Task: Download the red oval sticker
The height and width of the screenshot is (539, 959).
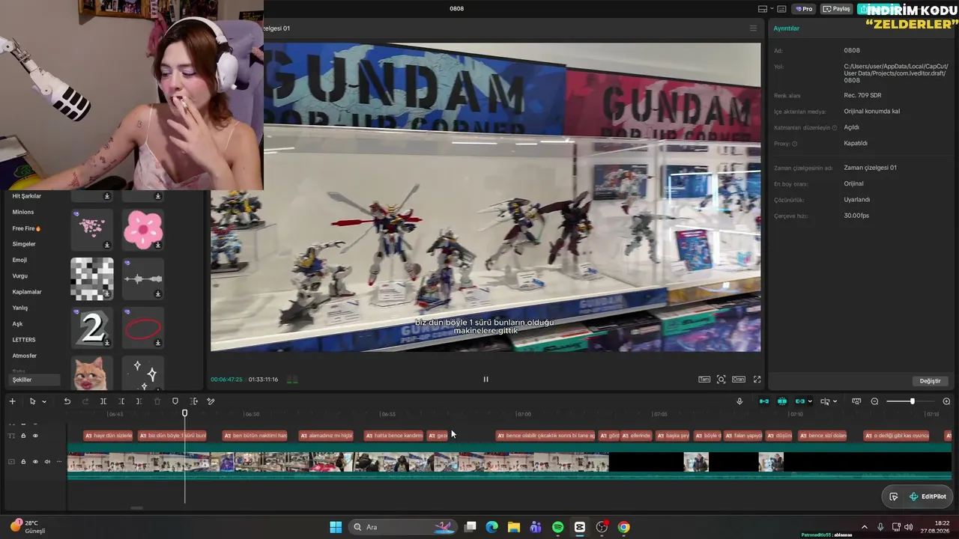Action: 157,343
